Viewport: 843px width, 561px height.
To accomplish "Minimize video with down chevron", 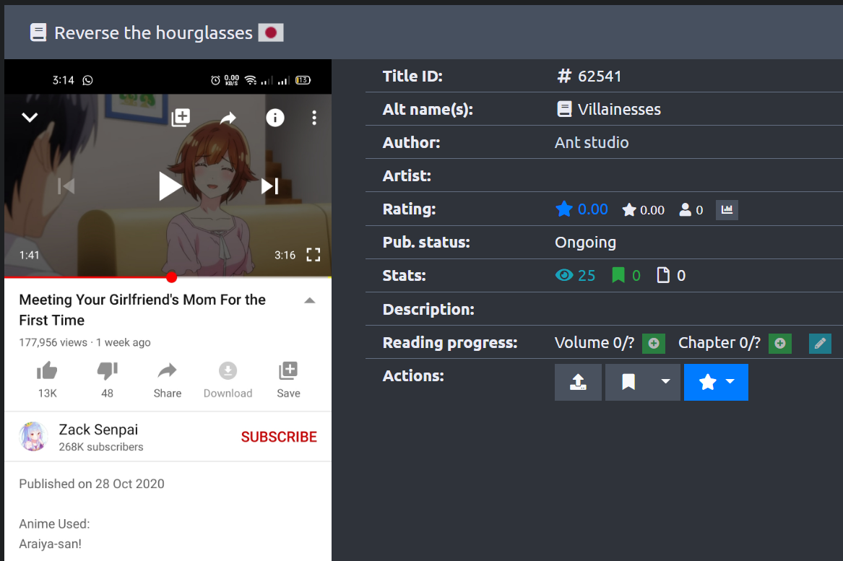I will point(30,117).
